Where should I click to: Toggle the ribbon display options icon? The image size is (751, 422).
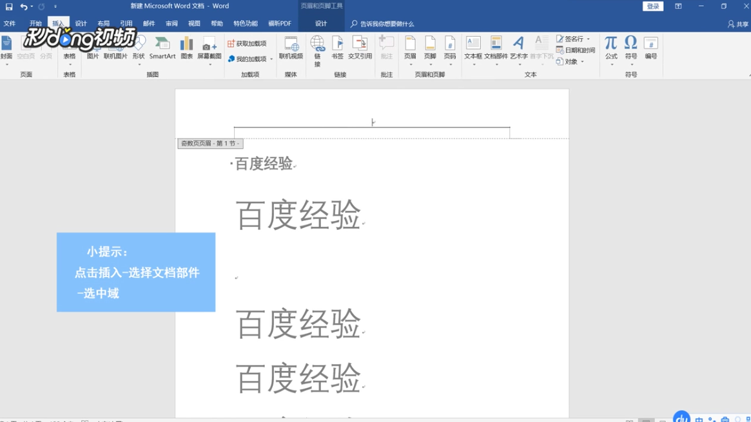pos(678,6)
